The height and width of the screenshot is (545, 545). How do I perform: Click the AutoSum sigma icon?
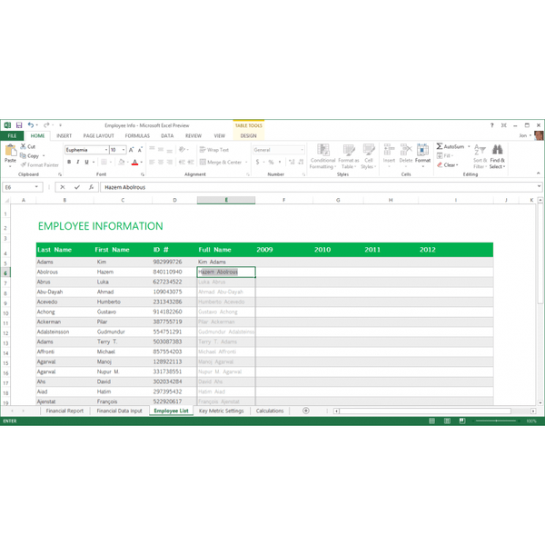tap(440, 146)
